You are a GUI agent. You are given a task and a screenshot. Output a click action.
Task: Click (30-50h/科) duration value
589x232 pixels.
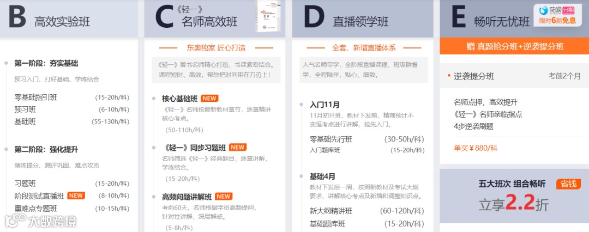pyautogui.click(x=404, y=139)
